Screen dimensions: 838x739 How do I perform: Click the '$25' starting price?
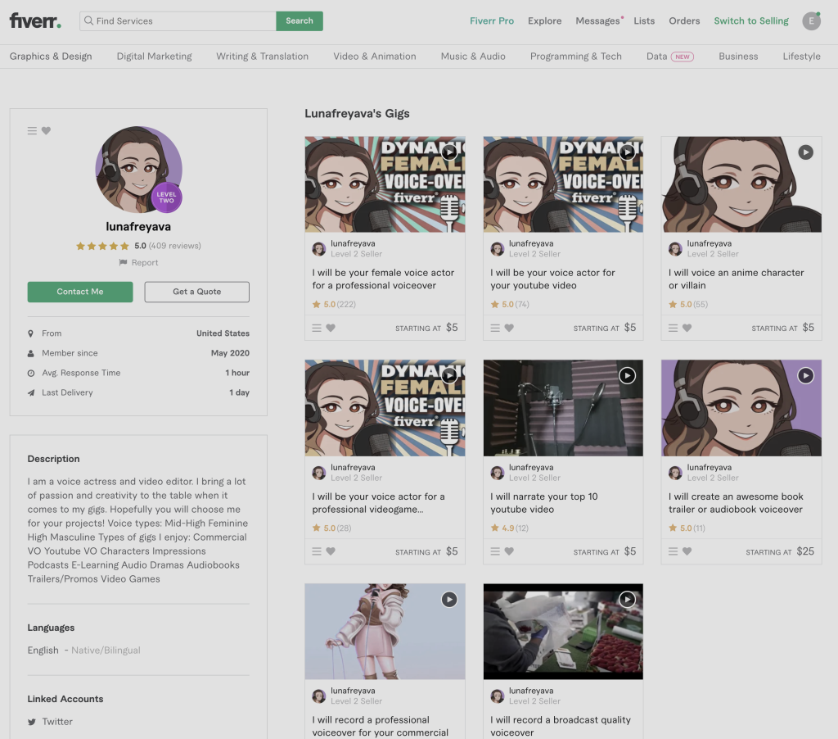[805, 551]
